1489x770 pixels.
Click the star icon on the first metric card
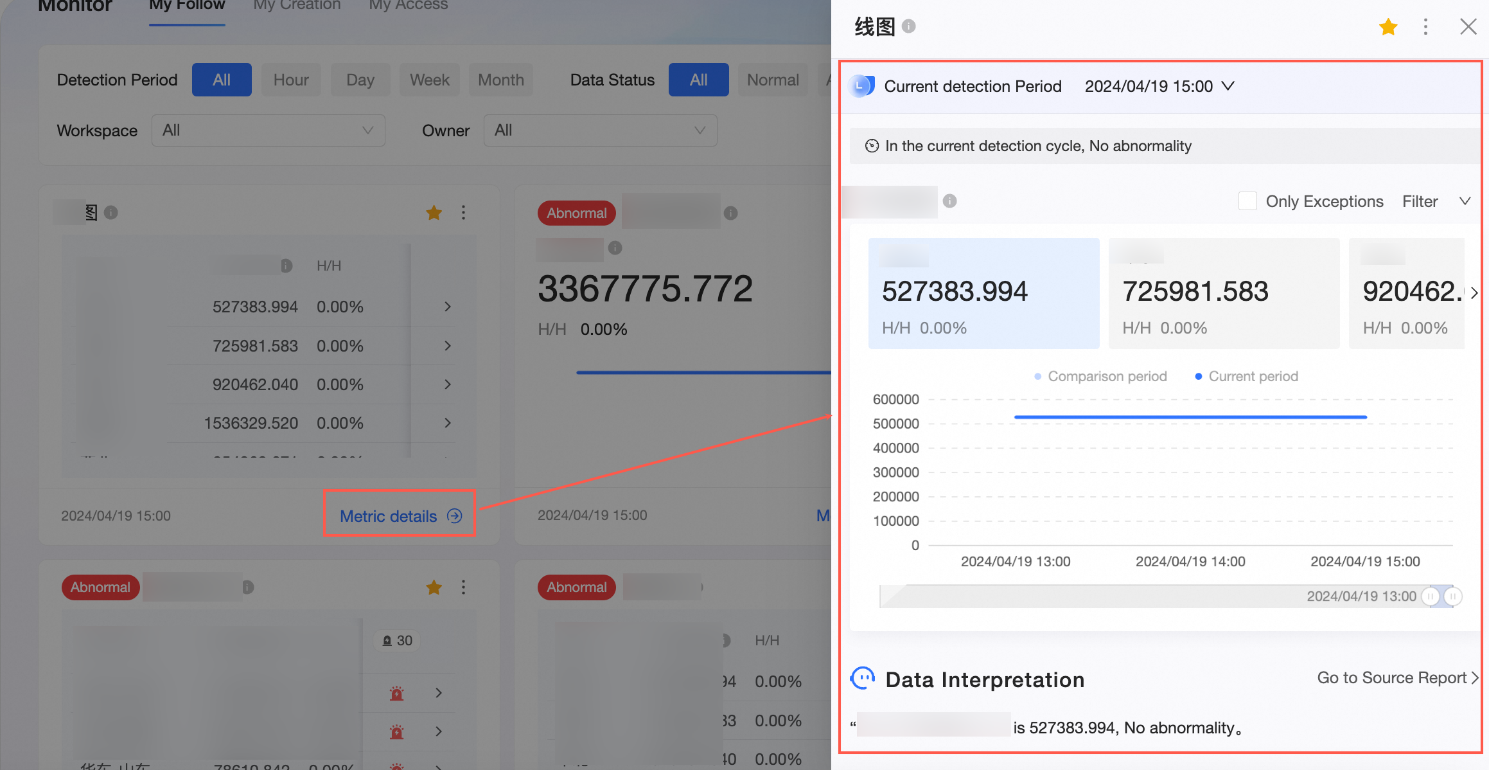[x=434, y=213]
